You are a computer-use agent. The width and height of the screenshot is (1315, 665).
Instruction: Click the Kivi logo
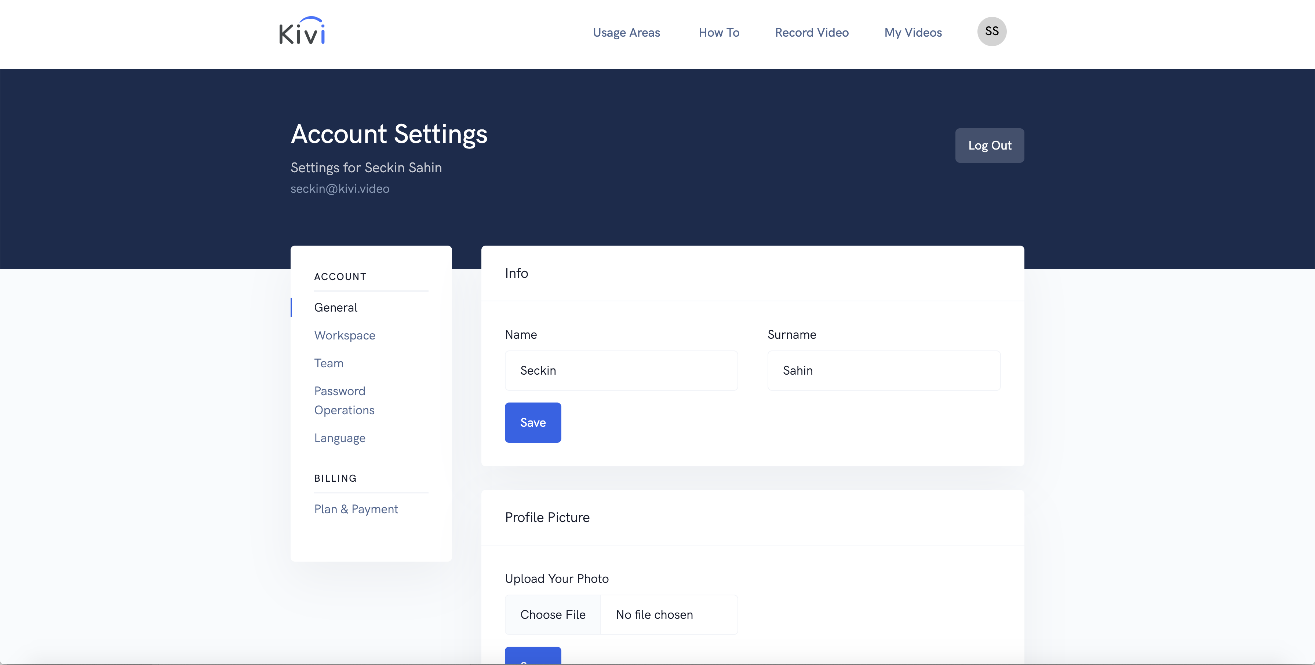(302, 32)
